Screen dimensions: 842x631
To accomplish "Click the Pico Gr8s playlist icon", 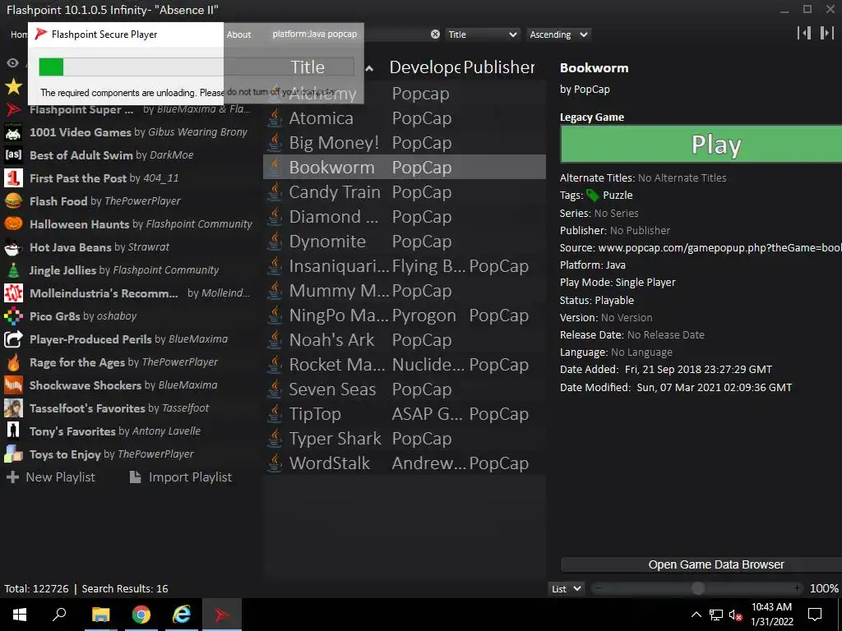I will coord(13,316).
